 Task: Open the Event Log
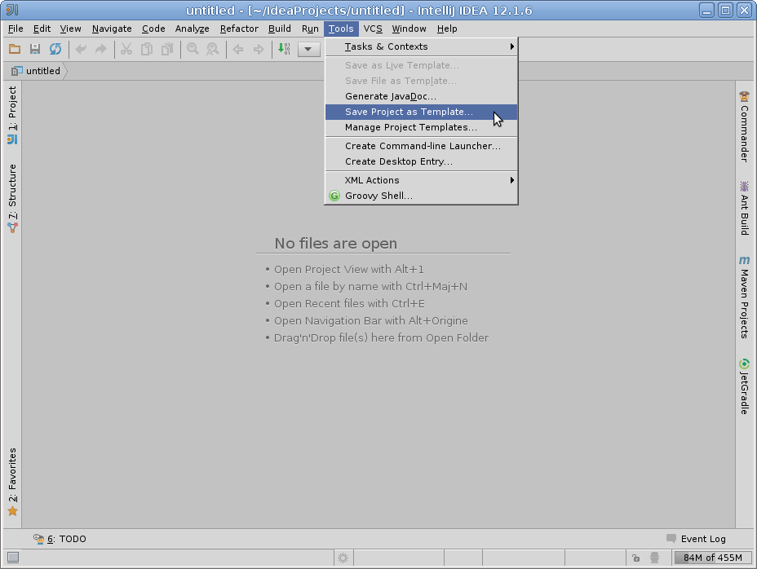point(696,539)
